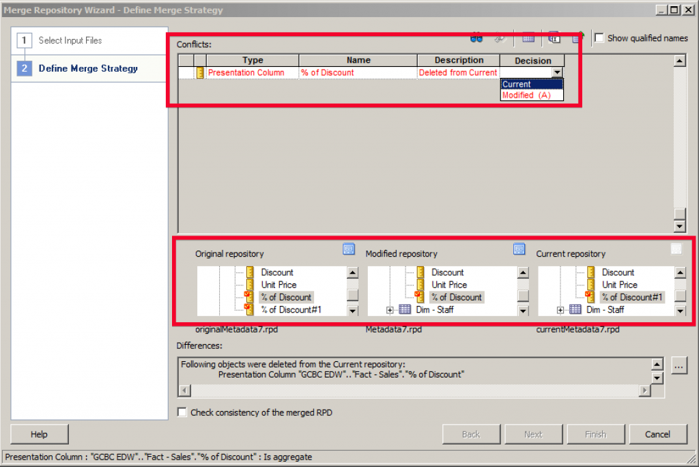Click the Mark Object toolbar icon

click(575, 38)
